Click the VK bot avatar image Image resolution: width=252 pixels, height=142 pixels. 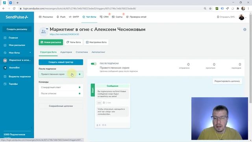(43, 32)
